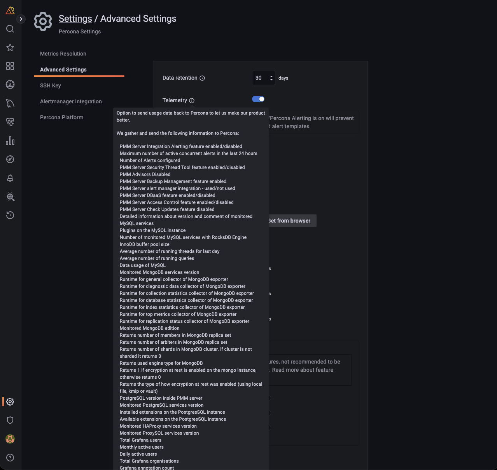The image size is (497, 470).
Task: Open the Help question mark icon
Action: [10, 458]
